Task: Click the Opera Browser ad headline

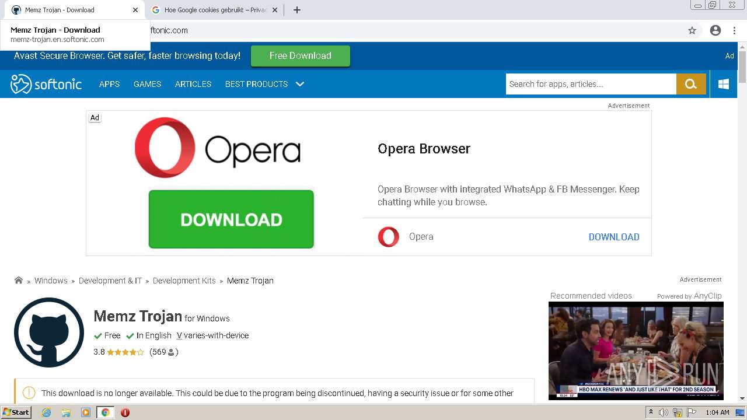Action: pos(424,149)
